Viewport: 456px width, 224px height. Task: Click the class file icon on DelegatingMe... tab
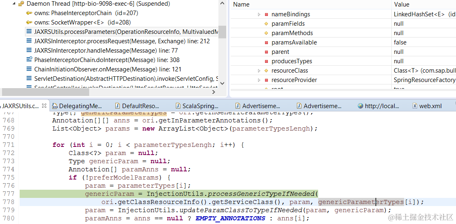click(x=55, y=106)
